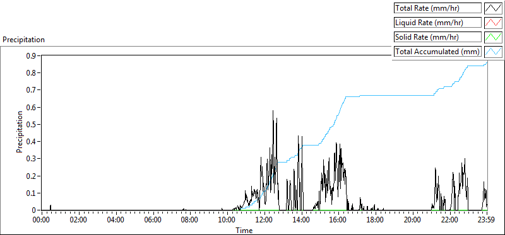
Task: Click the 02:00 time axis tick label
Action: tap(78, 220)
